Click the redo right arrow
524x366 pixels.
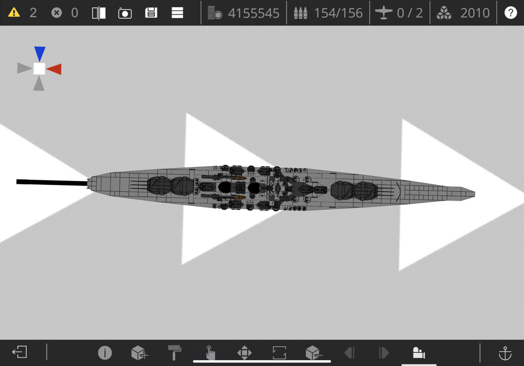coord(384,353)
